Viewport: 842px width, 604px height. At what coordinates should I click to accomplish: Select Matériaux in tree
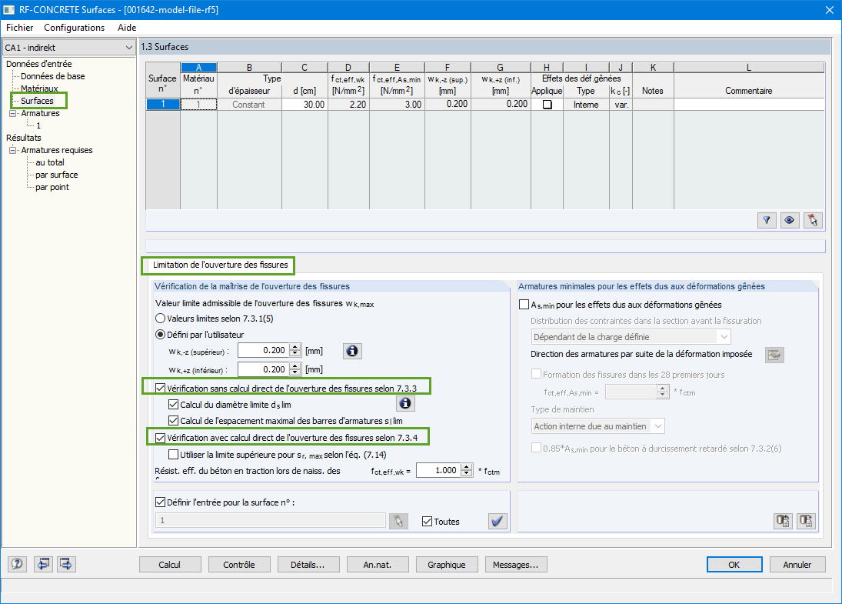tap(39, 88)
